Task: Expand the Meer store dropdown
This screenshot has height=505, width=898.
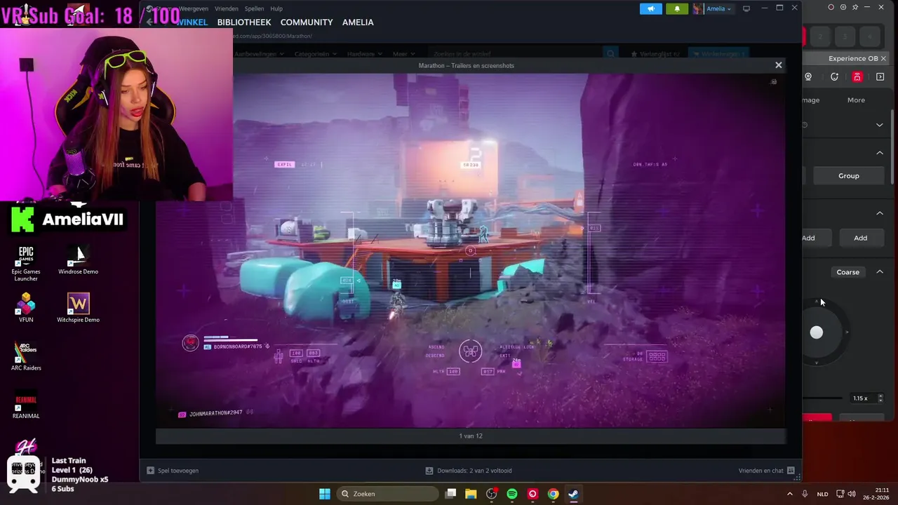Action: (403, 53)
